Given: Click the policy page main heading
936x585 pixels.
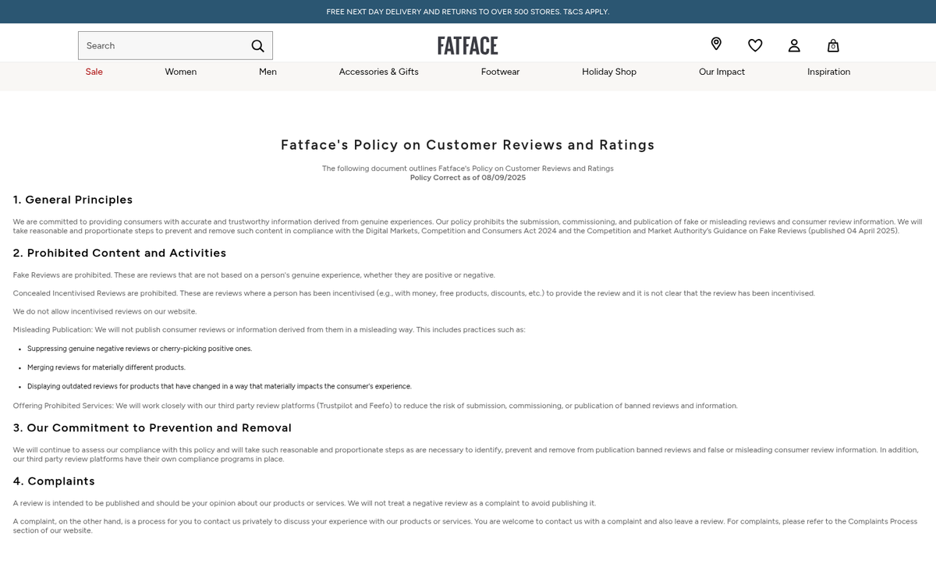Looking at the screenshot, I should coord(467,145).
